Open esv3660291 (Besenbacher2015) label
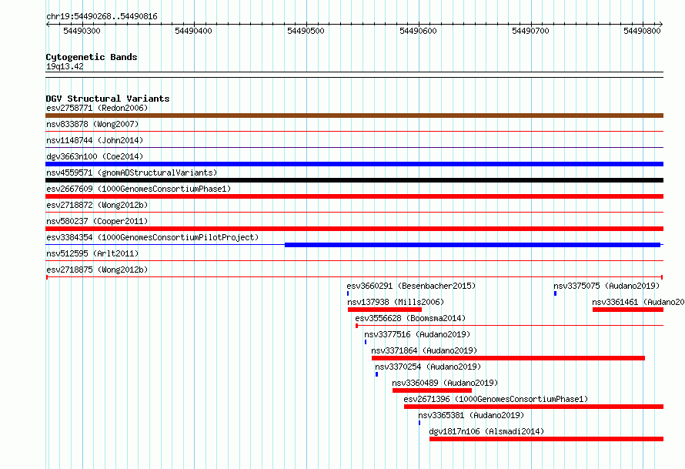The image size is (685, 469). click(x=411, y=286)
